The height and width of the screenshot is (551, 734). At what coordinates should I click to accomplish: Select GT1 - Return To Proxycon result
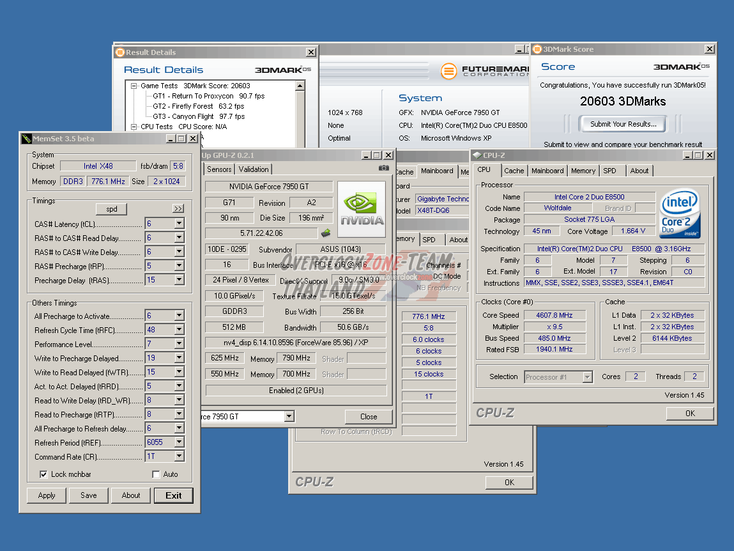point(208,96)
